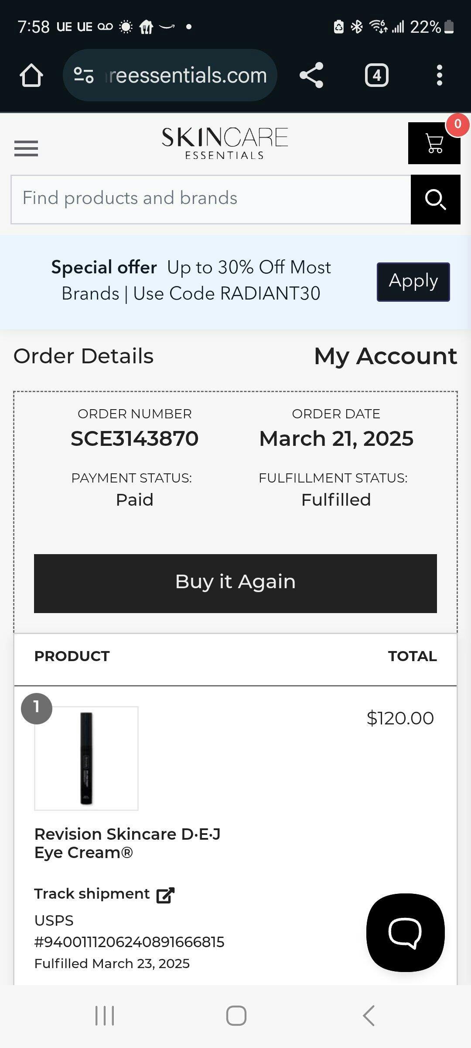The width and height of the screenshot is (471, 1048).
Task: Share the current page
Action: click(x=311, y=76)
